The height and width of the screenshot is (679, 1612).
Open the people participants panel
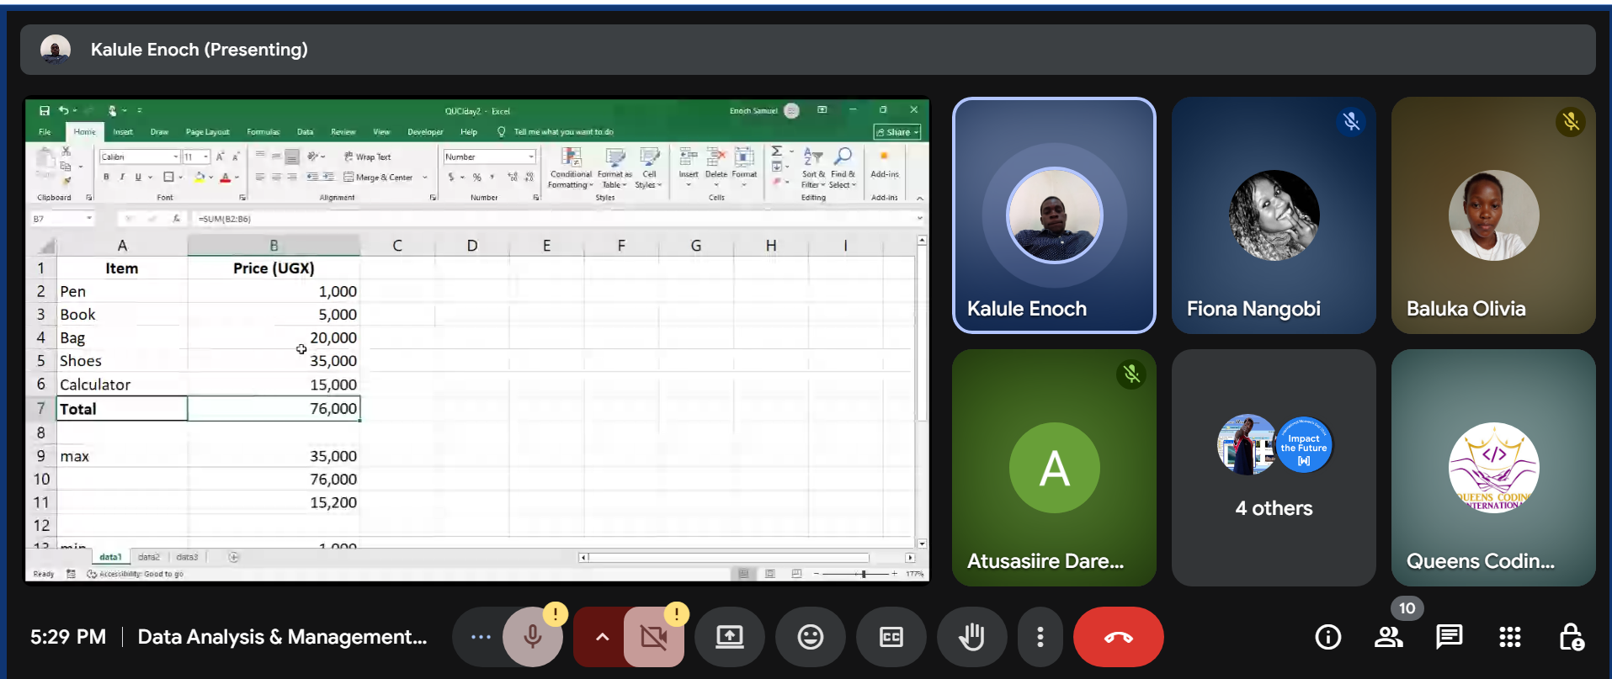[x=1388, y=637]
